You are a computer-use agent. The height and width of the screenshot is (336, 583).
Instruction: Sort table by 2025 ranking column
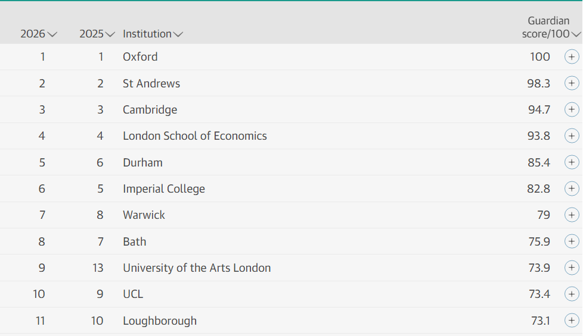click(x=97, y=34)
